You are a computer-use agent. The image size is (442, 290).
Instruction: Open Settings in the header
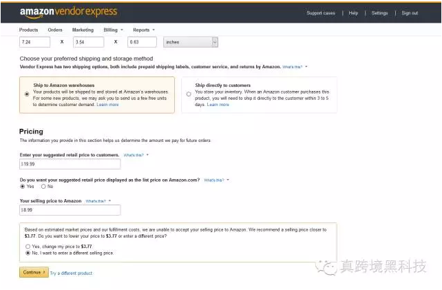379,13
